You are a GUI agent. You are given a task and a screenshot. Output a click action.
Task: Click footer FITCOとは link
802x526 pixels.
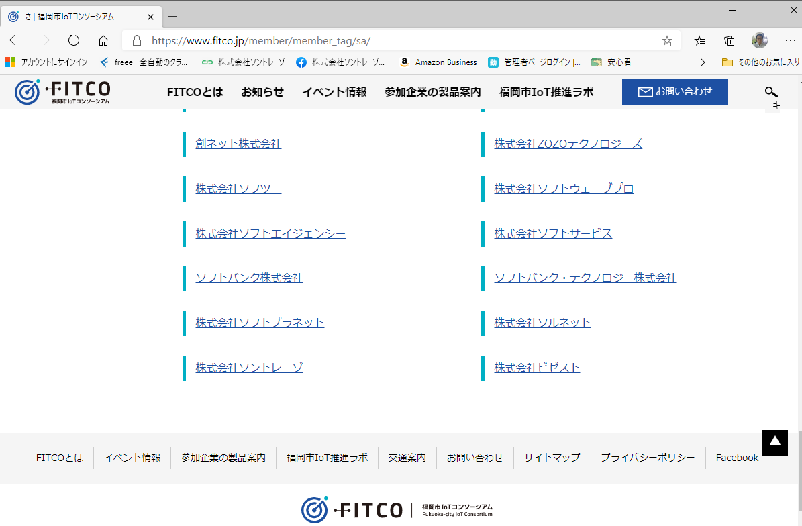(59, 458)
